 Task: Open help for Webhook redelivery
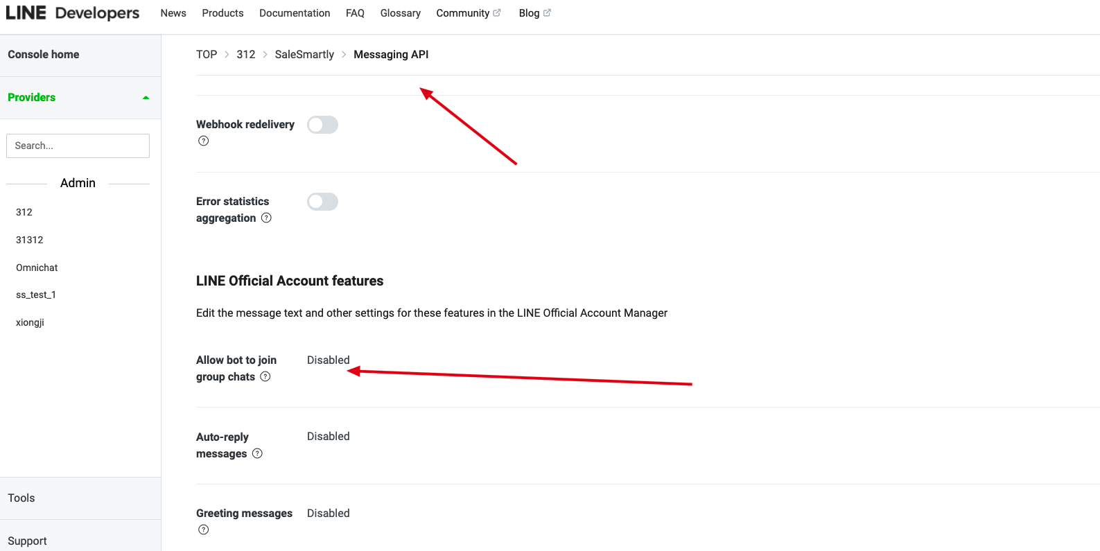(203, 141)
